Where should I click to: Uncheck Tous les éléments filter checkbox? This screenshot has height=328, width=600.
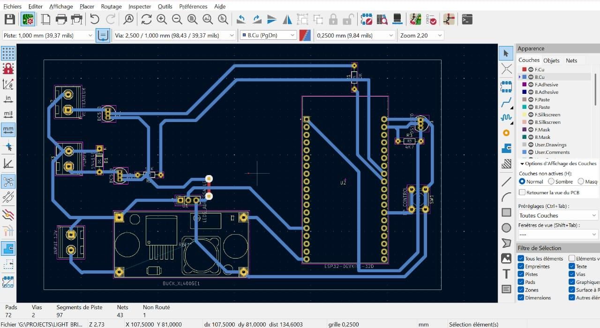521,259
